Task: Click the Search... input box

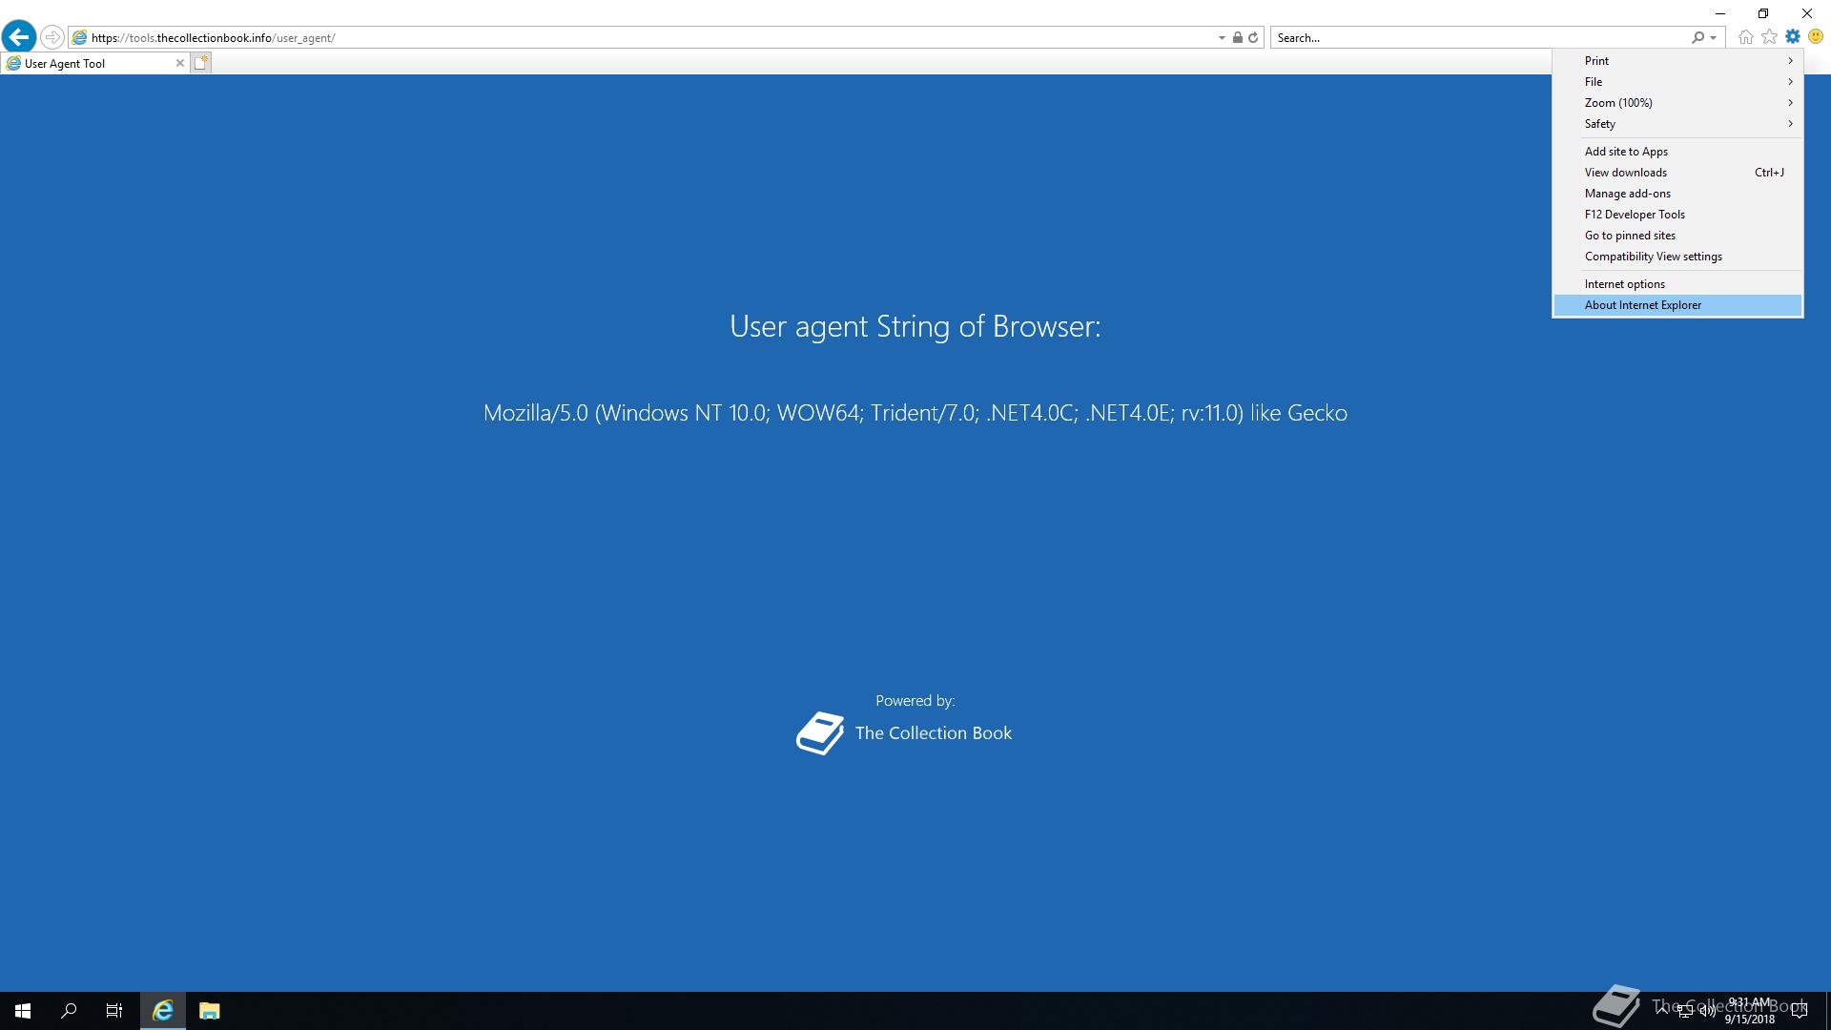Action: coord(1480,38)
